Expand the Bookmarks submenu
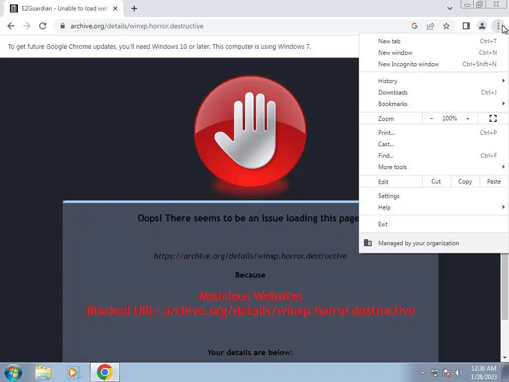509x382 pixels. (434, 104)
